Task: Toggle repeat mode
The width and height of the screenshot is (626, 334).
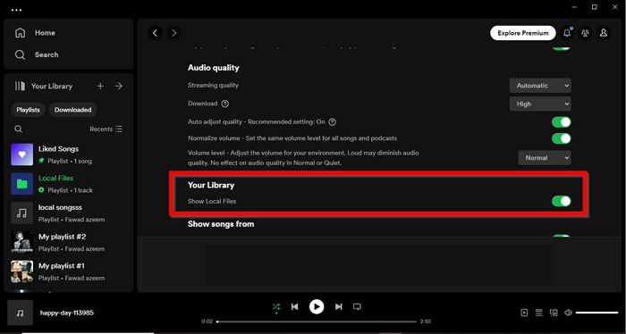Action: click(358, 307)
